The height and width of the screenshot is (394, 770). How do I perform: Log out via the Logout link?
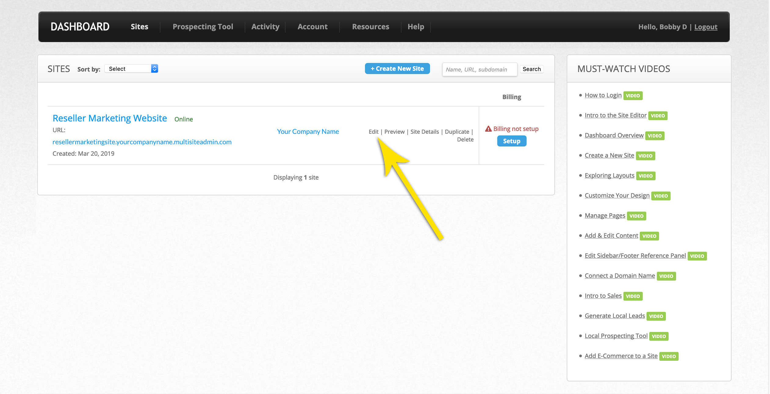pos(706,27)
